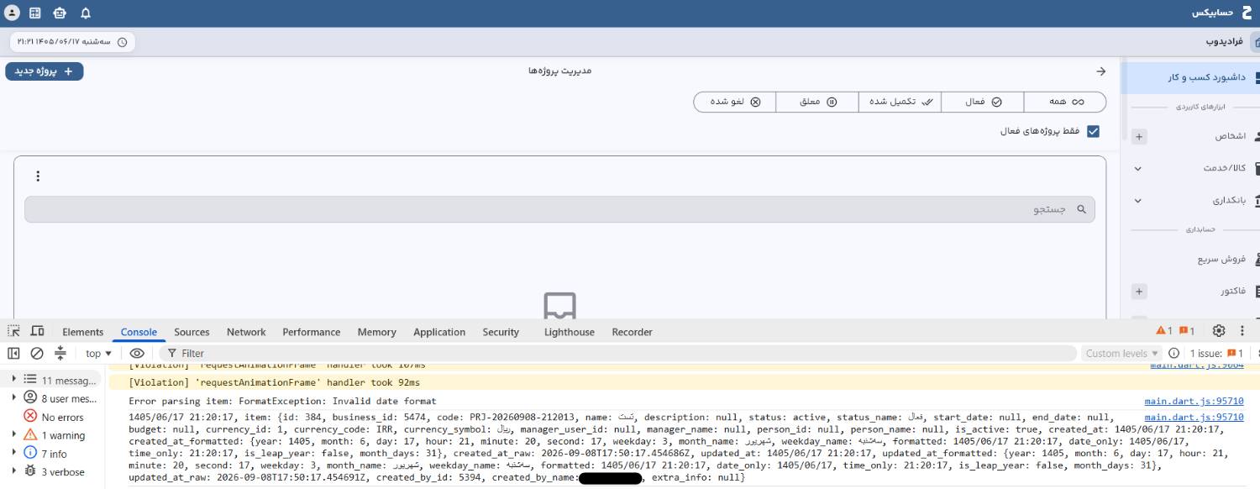Click the clock icon beside the date
Screen dimensions: 1260x489
pyautogui.click(x=122, y=41)
